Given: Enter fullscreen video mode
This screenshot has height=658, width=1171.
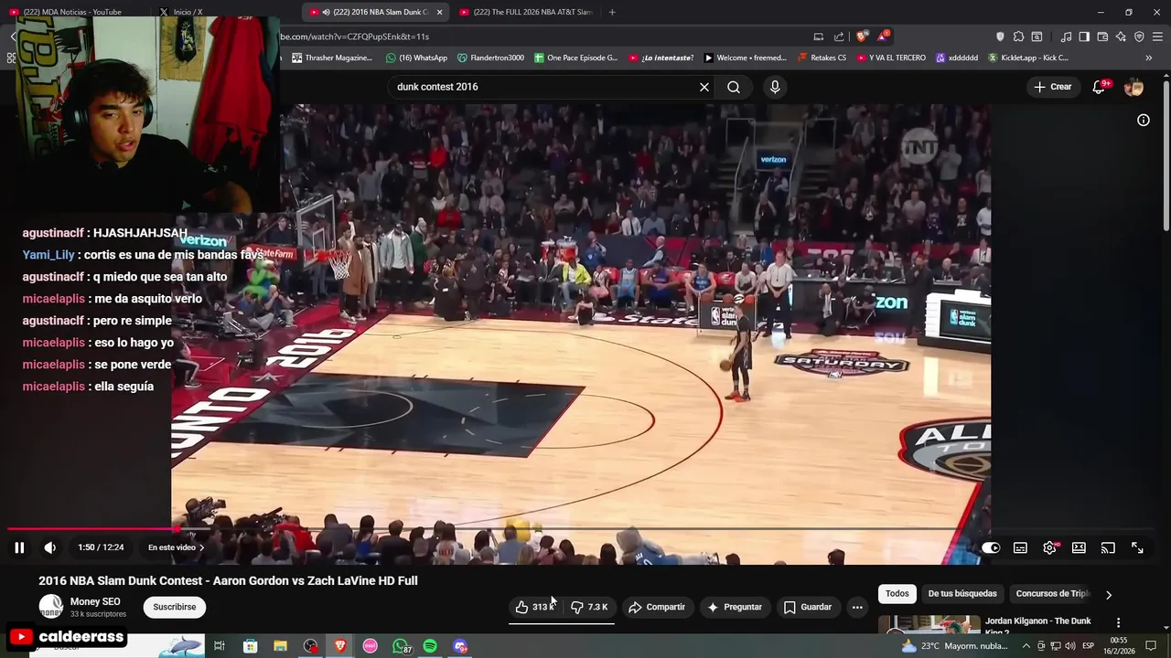Looking at the screenshot, I should [x=1137, y=547].
